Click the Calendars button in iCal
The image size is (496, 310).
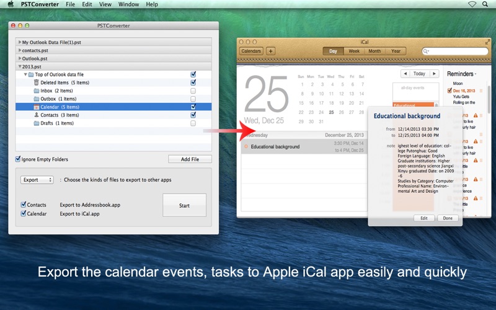pos(251,51)
